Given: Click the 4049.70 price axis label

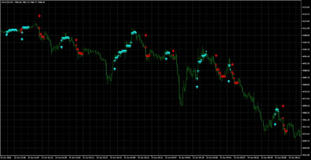Looking at the screenshot, I should 306,141.
